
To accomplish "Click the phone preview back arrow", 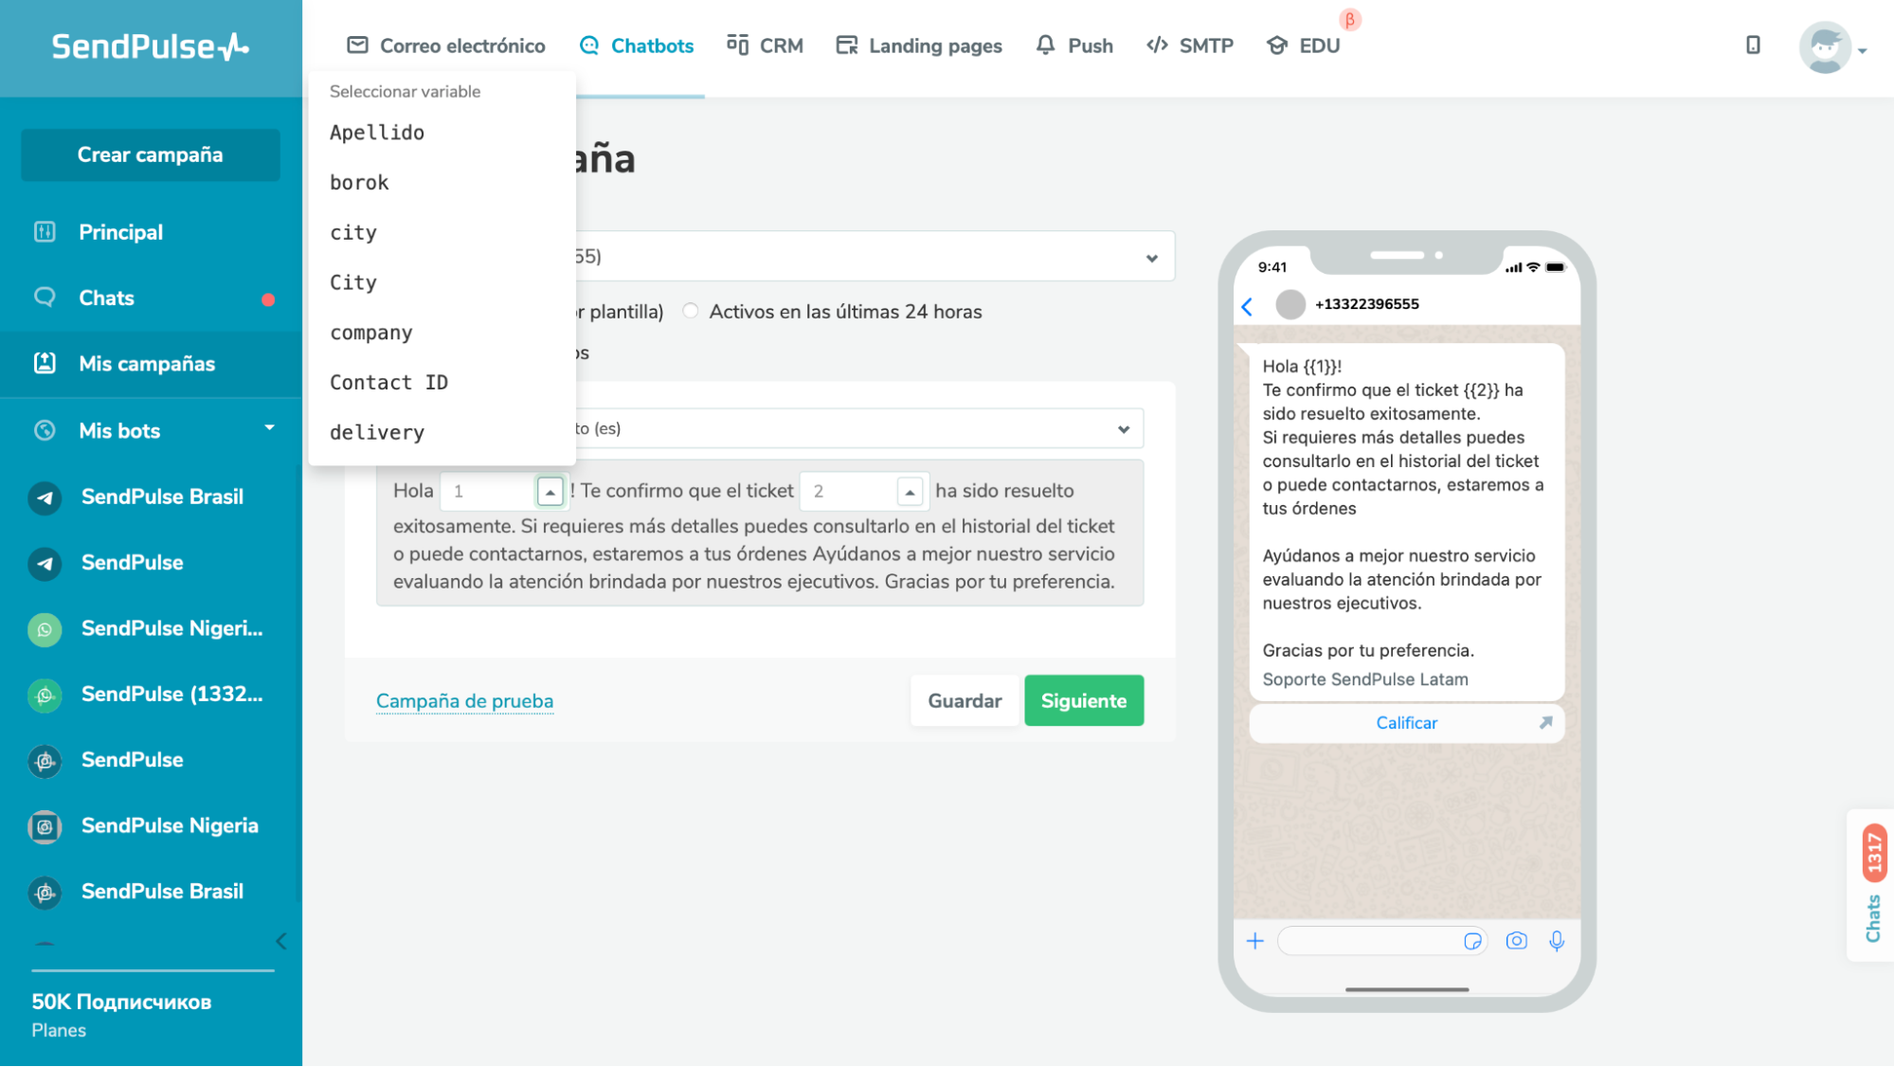I will [x=1247, y=305].
